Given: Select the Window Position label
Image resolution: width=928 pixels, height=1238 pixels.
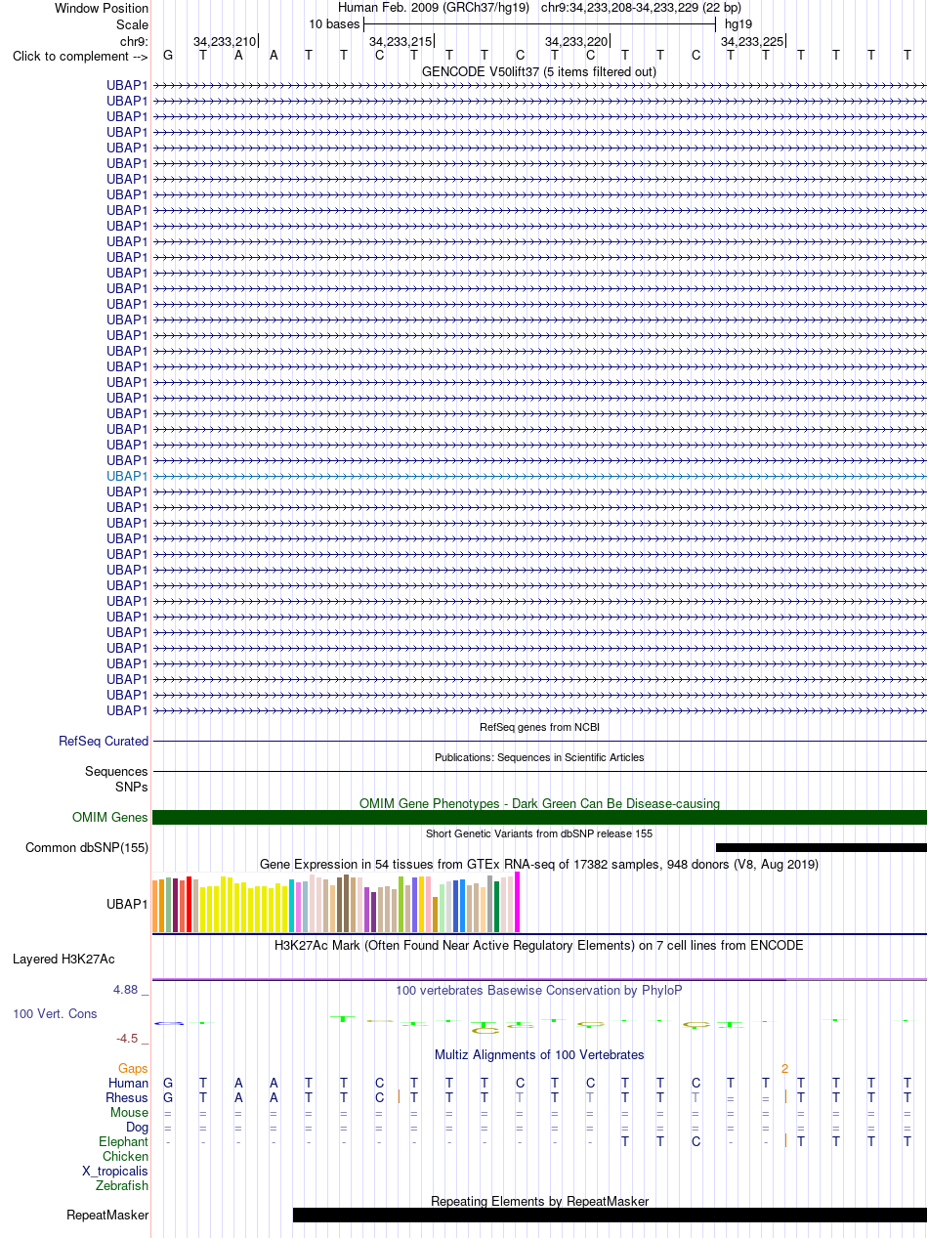Looking at the screenshot, I should pos(102,9).
